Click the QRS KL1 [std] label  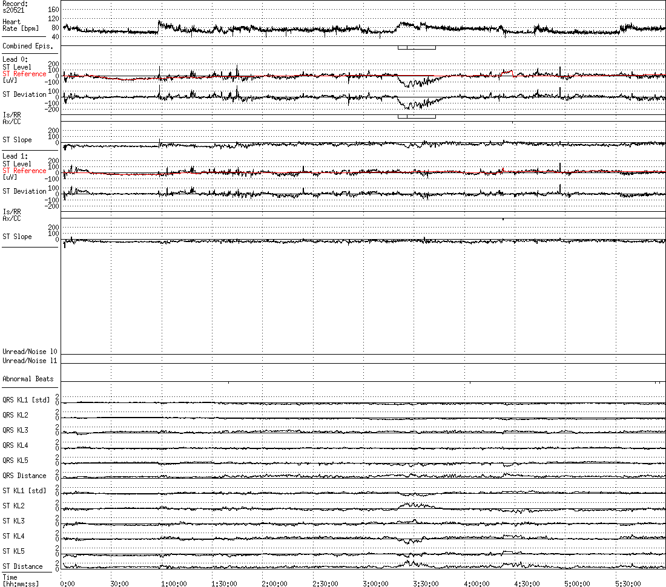(x=26, y=400)
